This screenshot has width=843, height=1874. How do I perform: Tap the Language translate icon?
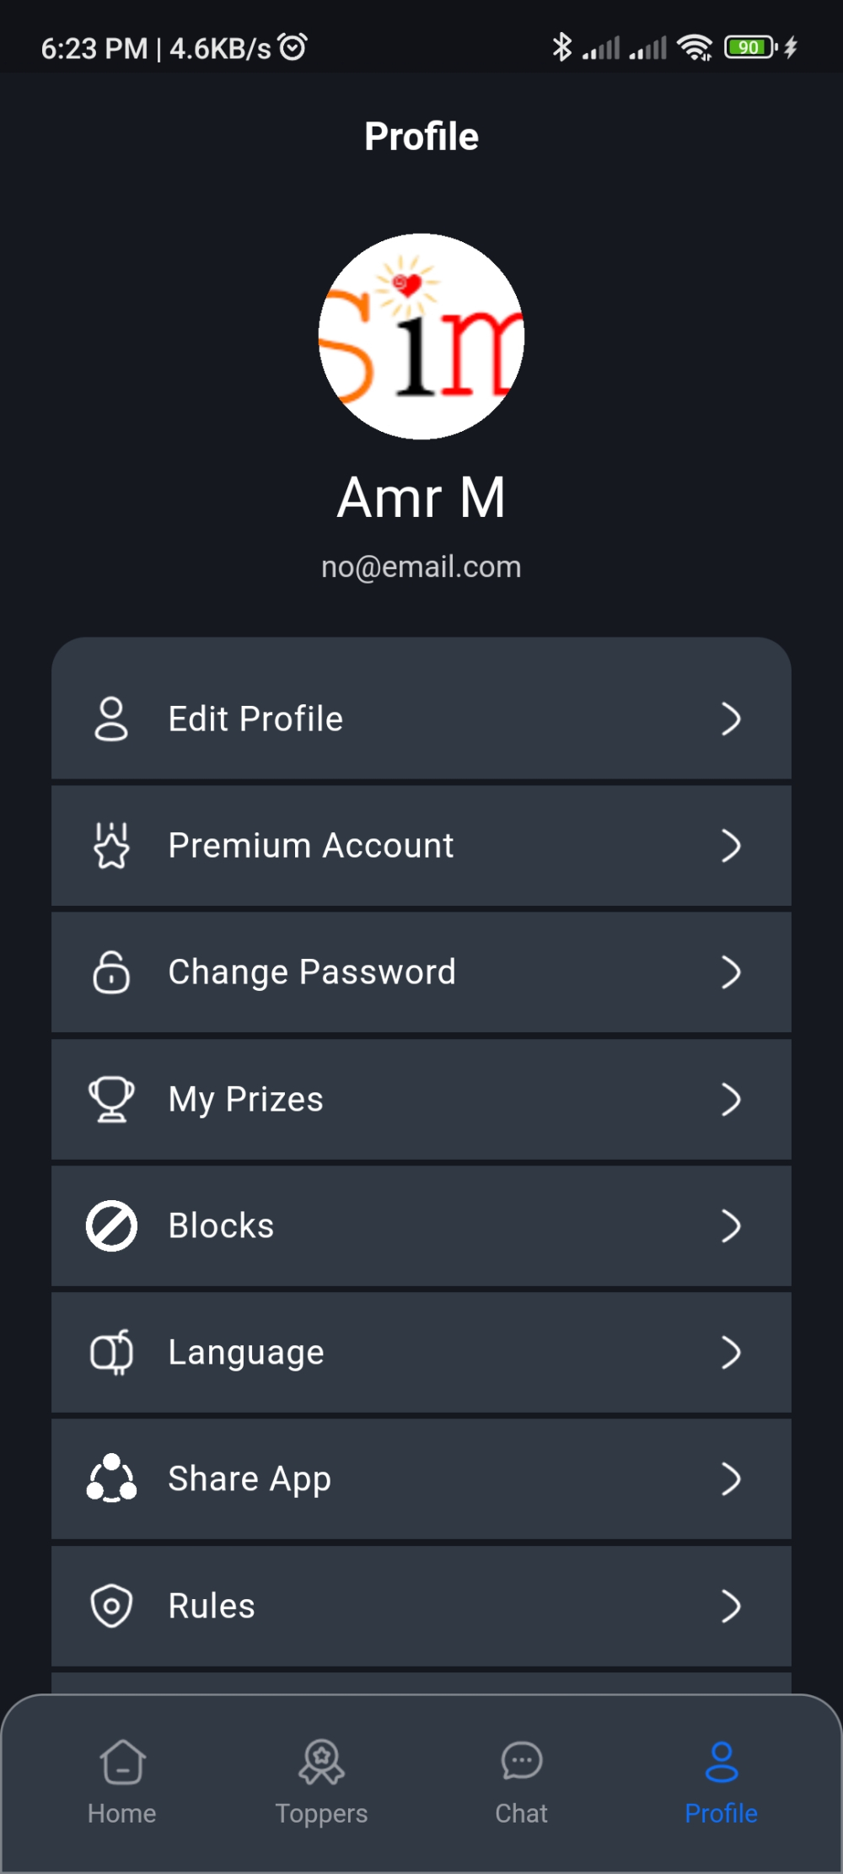tap(111, 1352)
